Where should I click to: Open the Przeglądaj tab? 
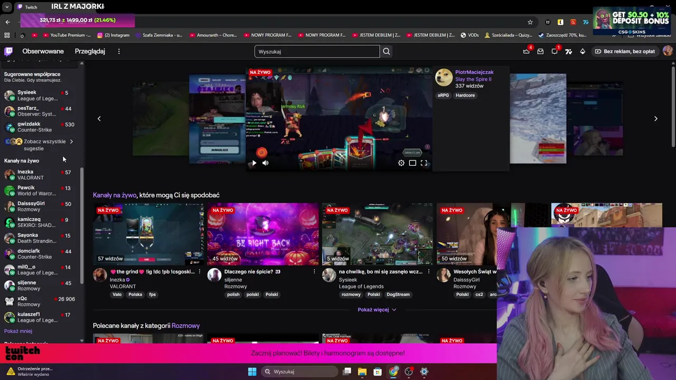coord(90,51)
